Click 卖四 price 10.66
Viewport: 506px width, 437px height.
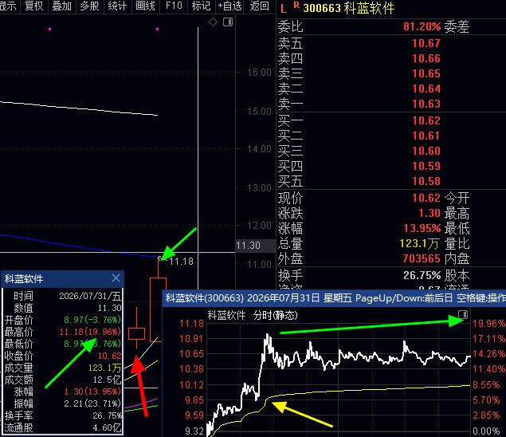[426, 58]
